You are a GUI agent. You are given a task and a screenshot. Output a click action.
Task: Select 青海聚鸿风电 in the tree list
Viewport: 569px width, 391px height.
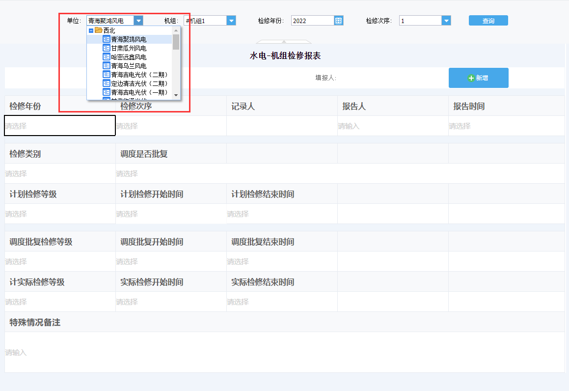[x=129, y=39]
